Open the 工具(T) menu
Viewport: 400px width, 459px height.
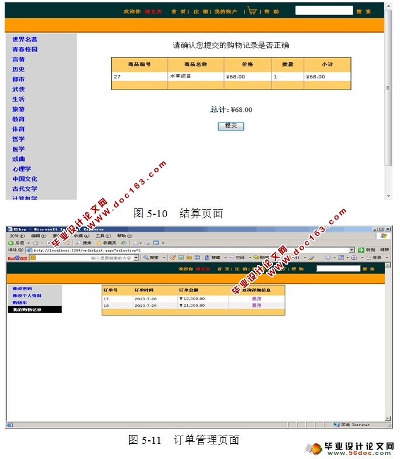(x=103, y=236)
